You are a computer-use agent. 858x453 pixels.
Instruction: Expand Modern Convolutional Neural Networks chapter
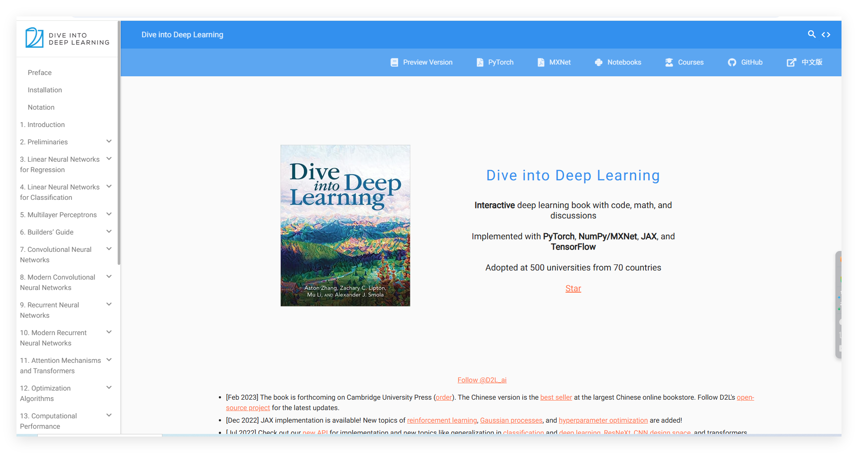pos(109,277)
